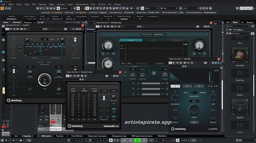This screenshot has width=256, height=143.
Task: Open dropdown arrow next to lower Редактор tab
Action: pos(67,136)
